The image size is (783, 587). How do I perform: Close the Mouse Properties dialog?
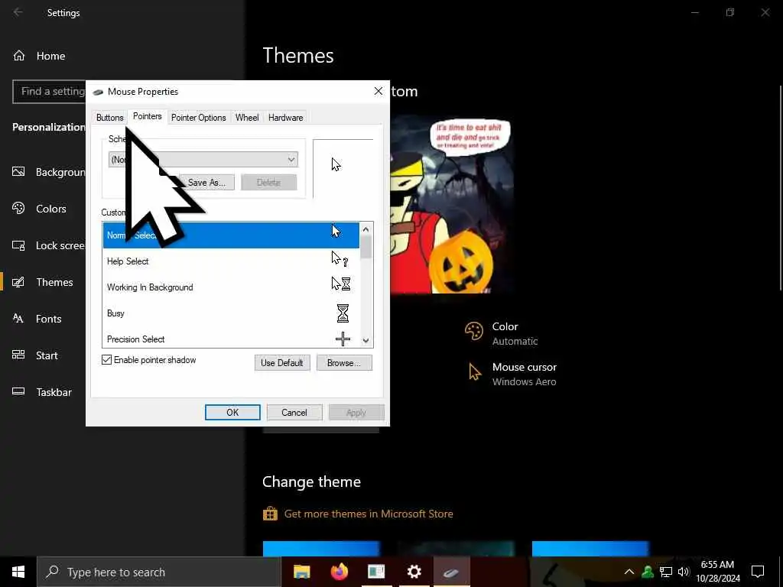tap(378, 92)
